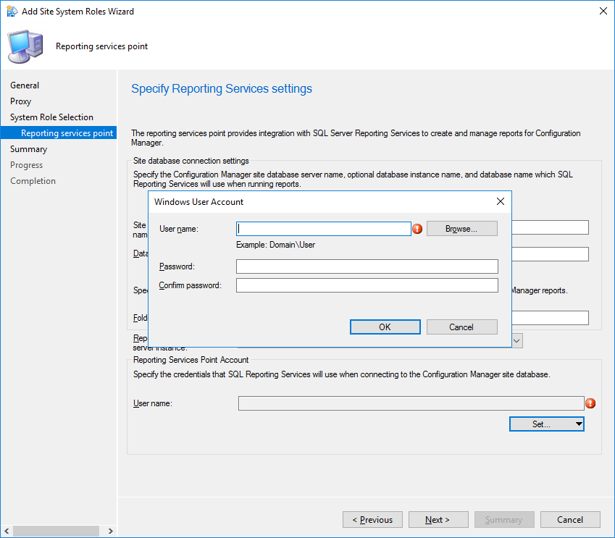
Task: Click the right arrow on the sidebar scrollbar
Action: (x=110, y=531)
